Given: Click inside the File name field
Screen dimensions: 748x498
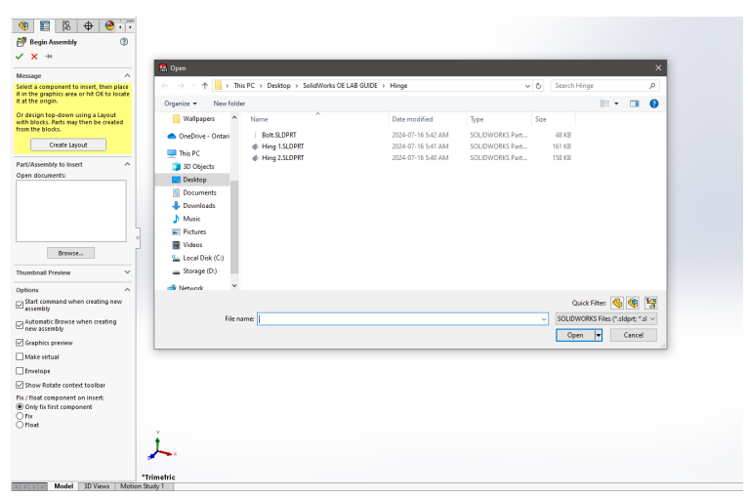Looking at the screenshot, I should 398,319.
